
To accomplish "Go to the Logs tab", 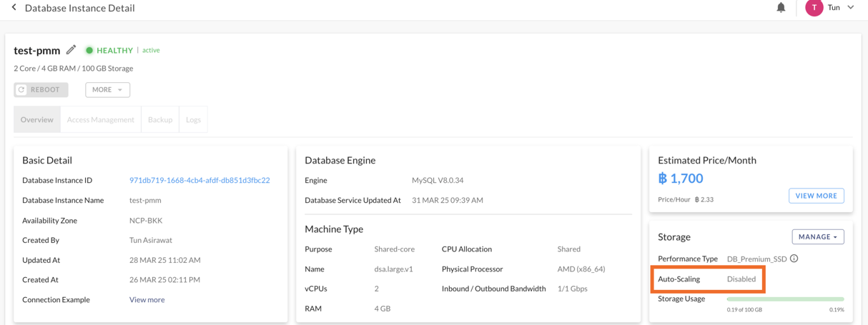I will pos(193,120).
